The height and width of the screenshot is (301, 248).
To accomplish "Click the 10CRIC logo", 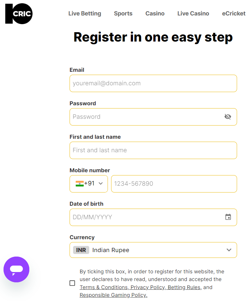I will click(19, 14).
